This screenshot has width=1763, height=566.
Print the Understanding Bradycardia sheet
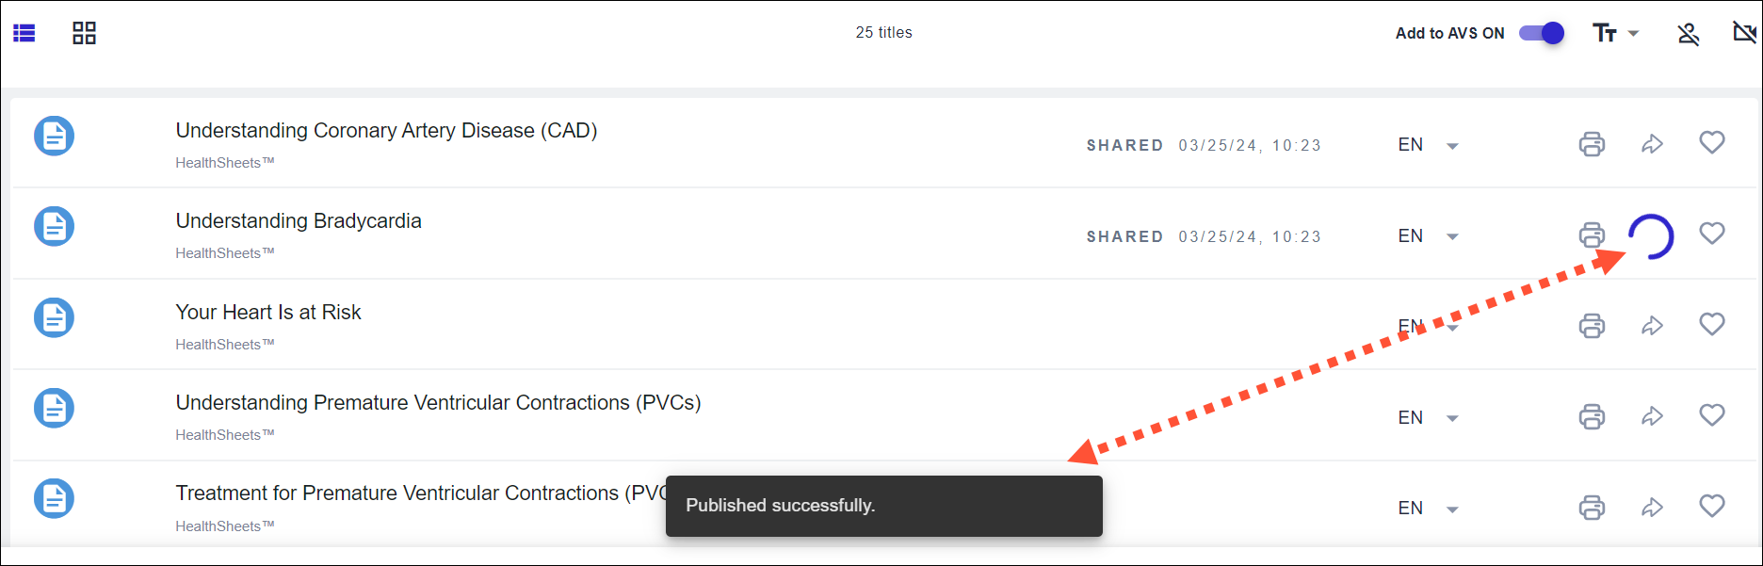coord(1592,234)
